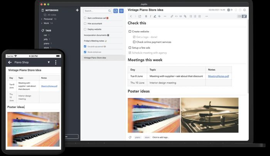The width and height of the screenshot is (270, 156).
Task: Expand the Personal notebook
Action: (42, 19)
